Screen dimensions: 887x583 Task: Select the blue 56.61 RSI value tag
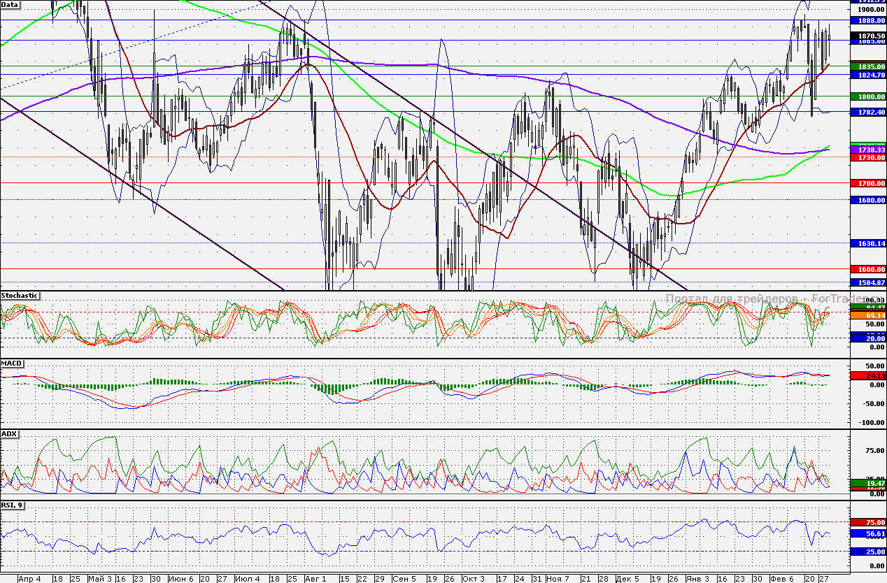click(867, 533)
